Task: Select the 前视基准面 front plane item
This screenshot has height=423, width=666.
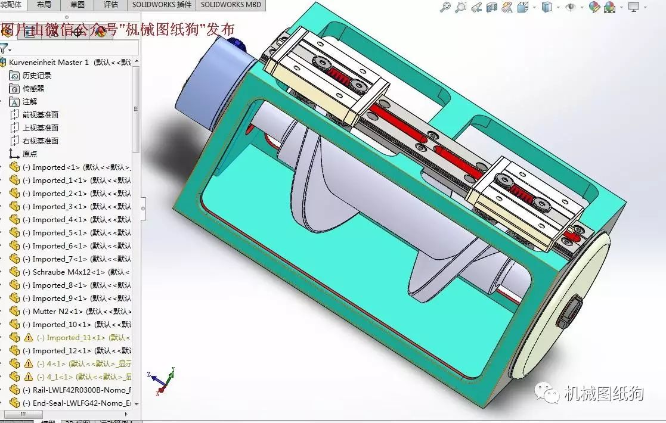Action: point(40,114)
